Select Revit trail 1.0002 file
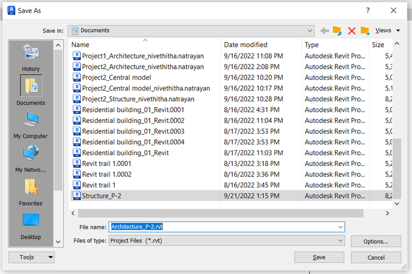The width and height of the screenshot is (412, 274). [107, 174]
